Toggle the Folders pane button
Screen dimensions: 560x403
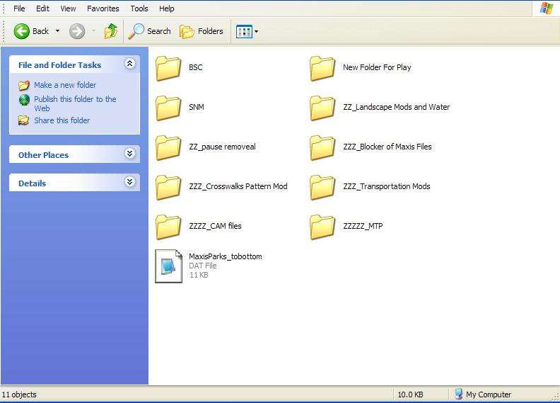[x=202, y=31]
